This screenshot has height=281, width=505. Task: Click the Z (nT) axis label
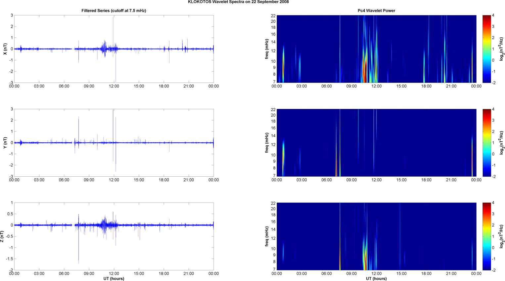(x=2, y=236)
